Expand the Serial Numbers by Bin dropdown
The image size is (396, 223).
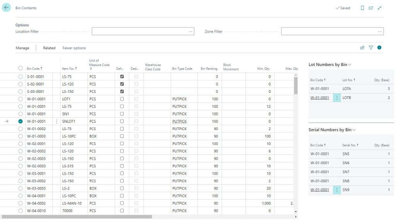pyautogui.click(x=353, y=130)
